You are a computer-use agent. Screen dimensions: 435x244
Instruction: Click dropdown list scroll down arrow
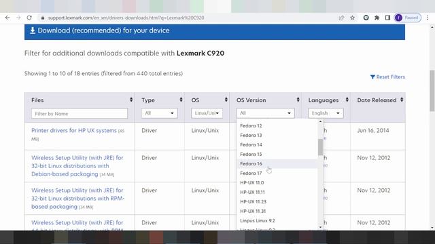320,227
